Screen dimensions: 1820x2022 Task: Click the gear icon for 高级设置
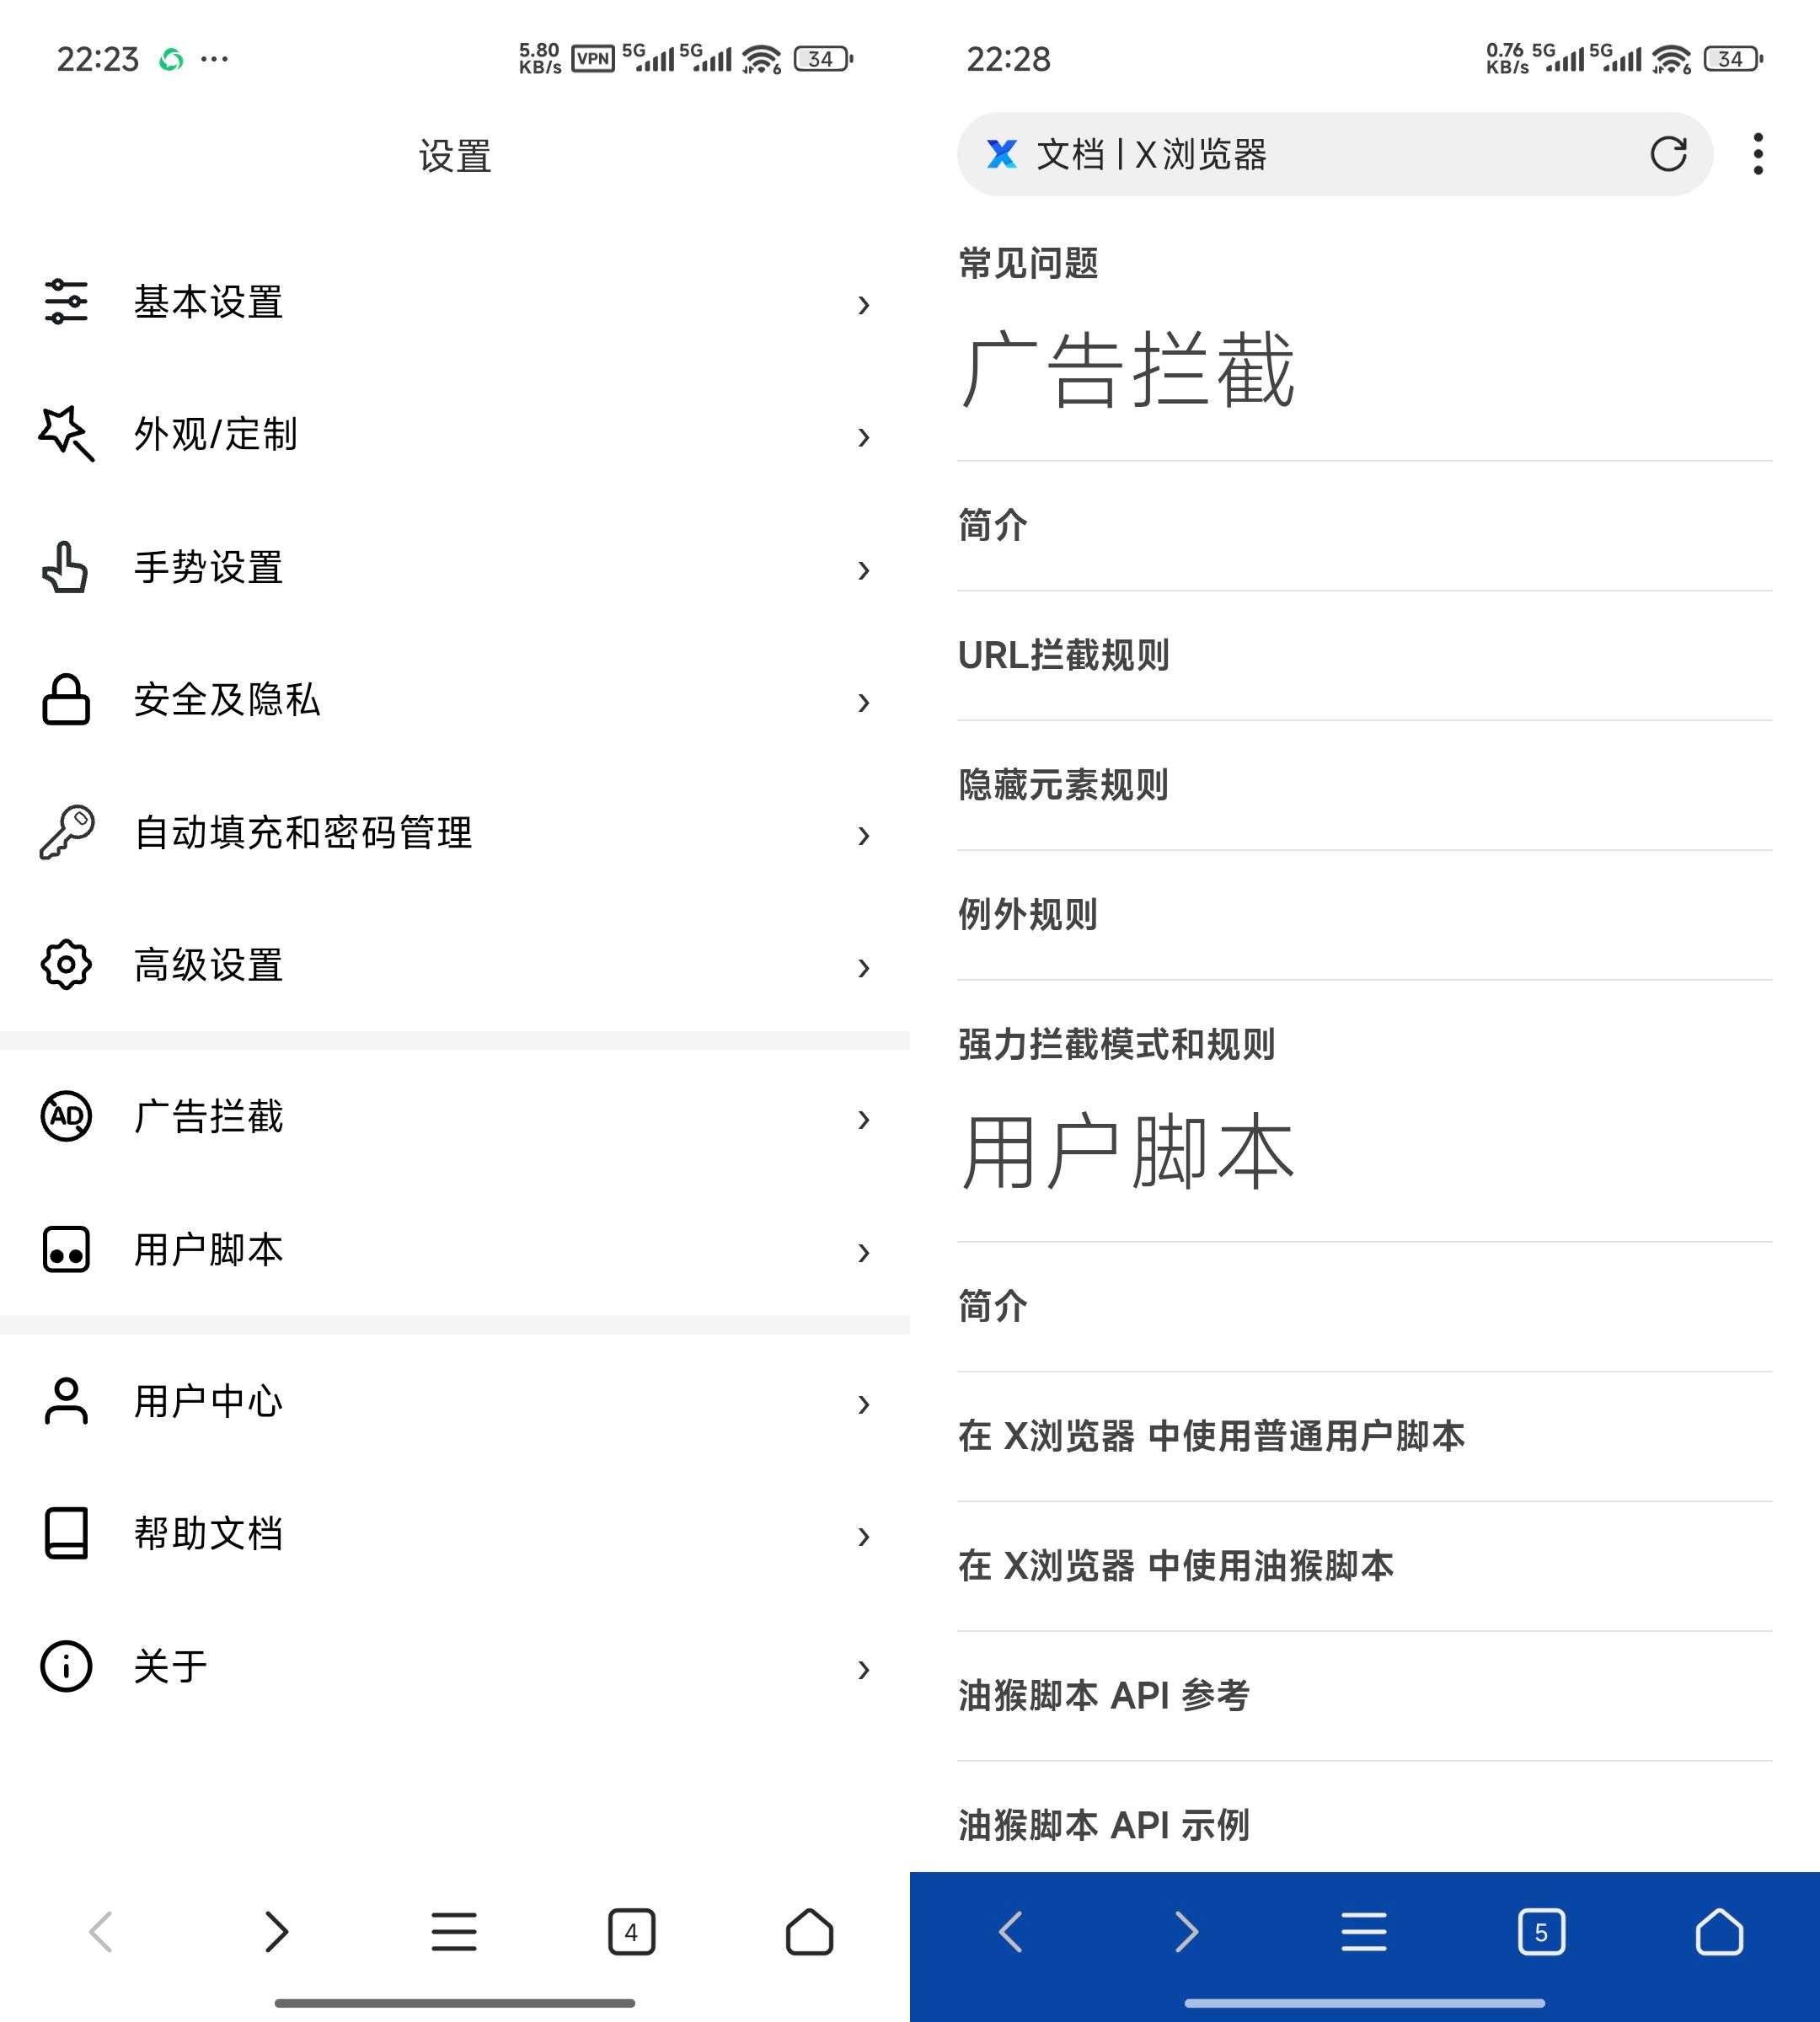(66, 965)
